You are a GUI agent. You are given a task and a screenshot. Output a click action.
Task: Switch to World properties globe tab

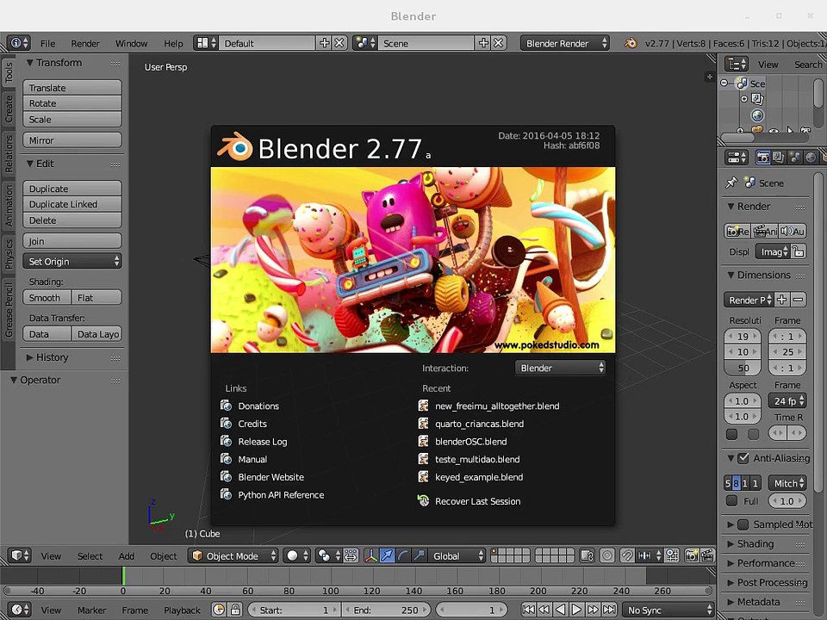(811, 157)
